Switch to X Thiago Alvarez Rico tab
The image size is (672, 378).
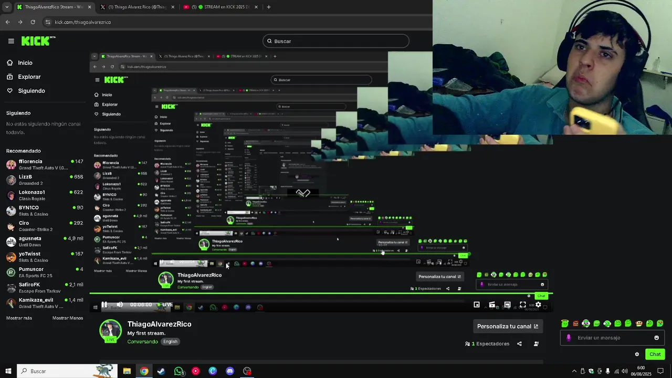pos(138,7)
